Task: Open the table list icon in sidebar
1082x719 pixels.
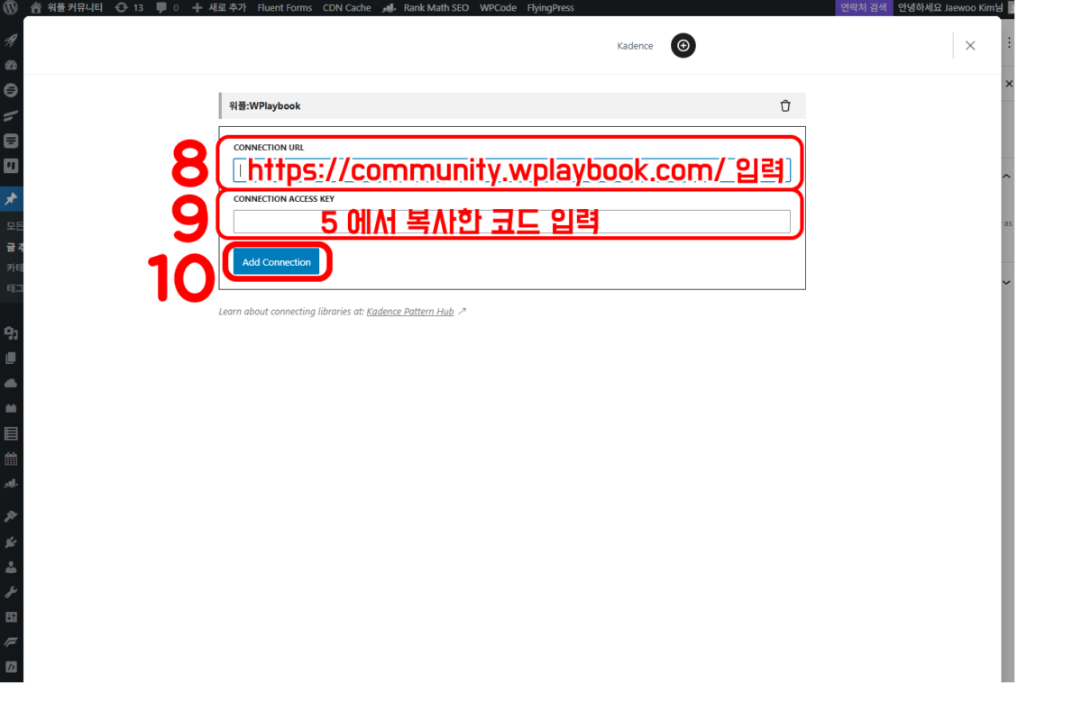Action: (11, 433)
